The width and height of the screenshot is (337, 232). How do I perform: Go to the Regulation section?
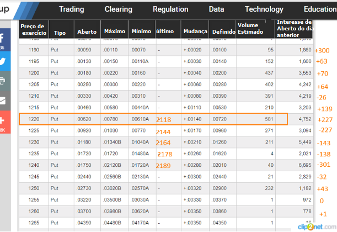(170, 9)
